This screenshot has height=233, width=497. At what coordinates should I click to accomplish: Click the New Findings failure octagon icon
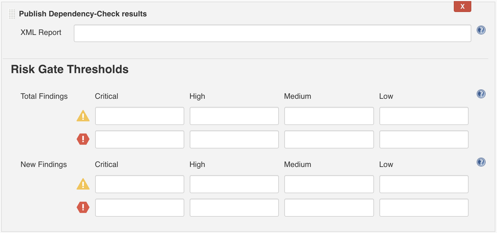[83, 207]
